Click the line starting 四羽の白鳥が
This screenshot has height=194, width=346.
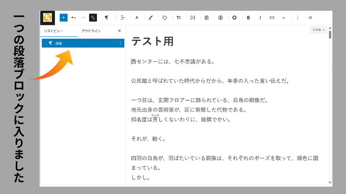[x=224, y=158]
